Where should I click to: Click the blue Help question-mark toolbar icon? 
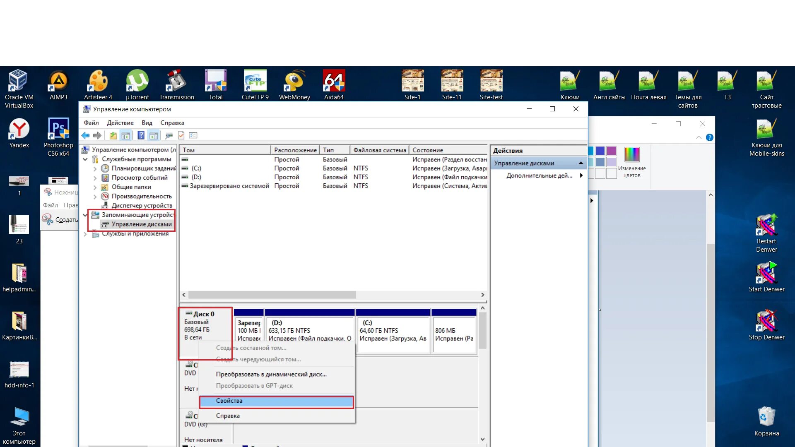(141, 135)
